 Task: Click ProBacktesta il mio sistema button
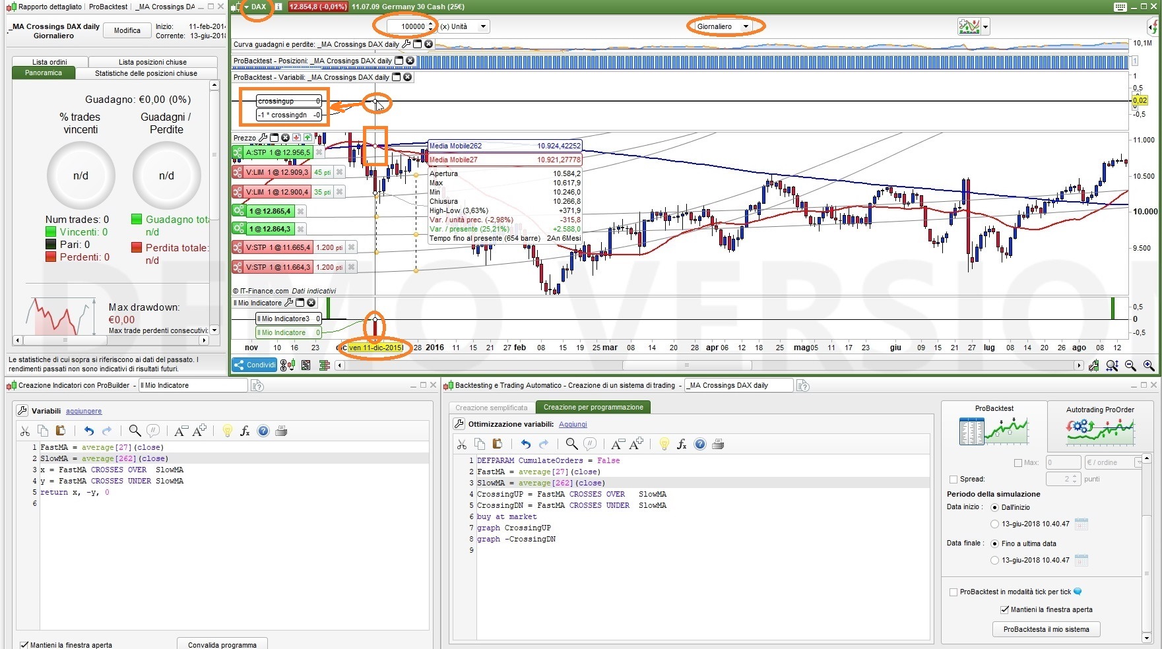pos(1046,629)
